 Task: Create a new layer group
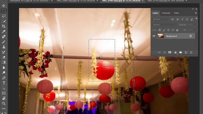(180, 52)
